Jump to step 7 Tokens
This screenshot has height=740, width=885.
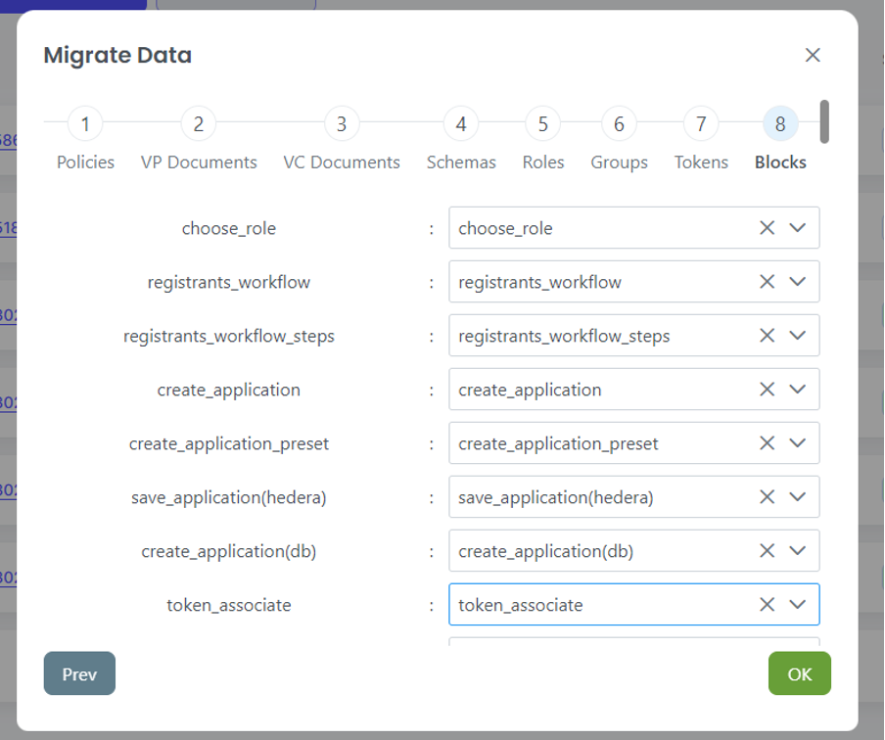(701, 124)
